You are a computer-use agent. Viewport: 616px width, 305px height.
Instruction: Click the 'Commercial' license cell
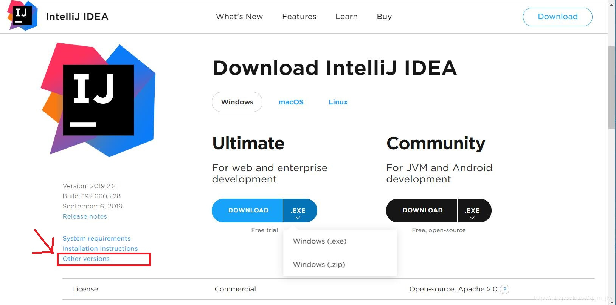pyautogui.click(x=235, y=289)
